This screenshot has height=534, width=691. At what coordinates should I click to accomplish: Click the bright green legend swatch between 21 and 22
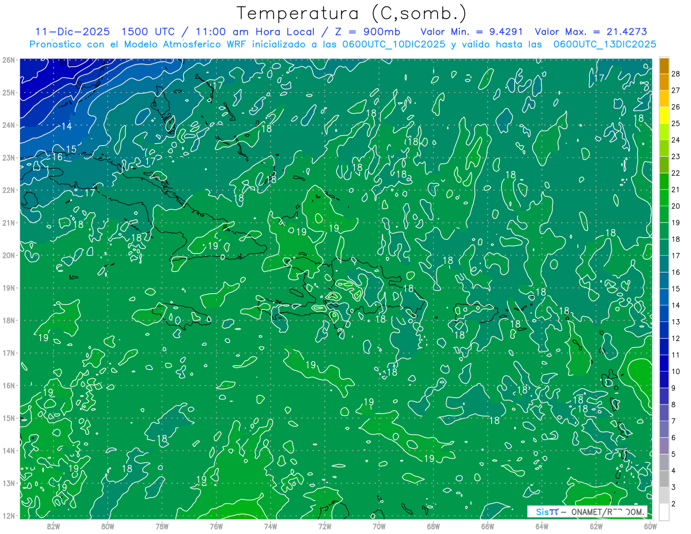664,181
